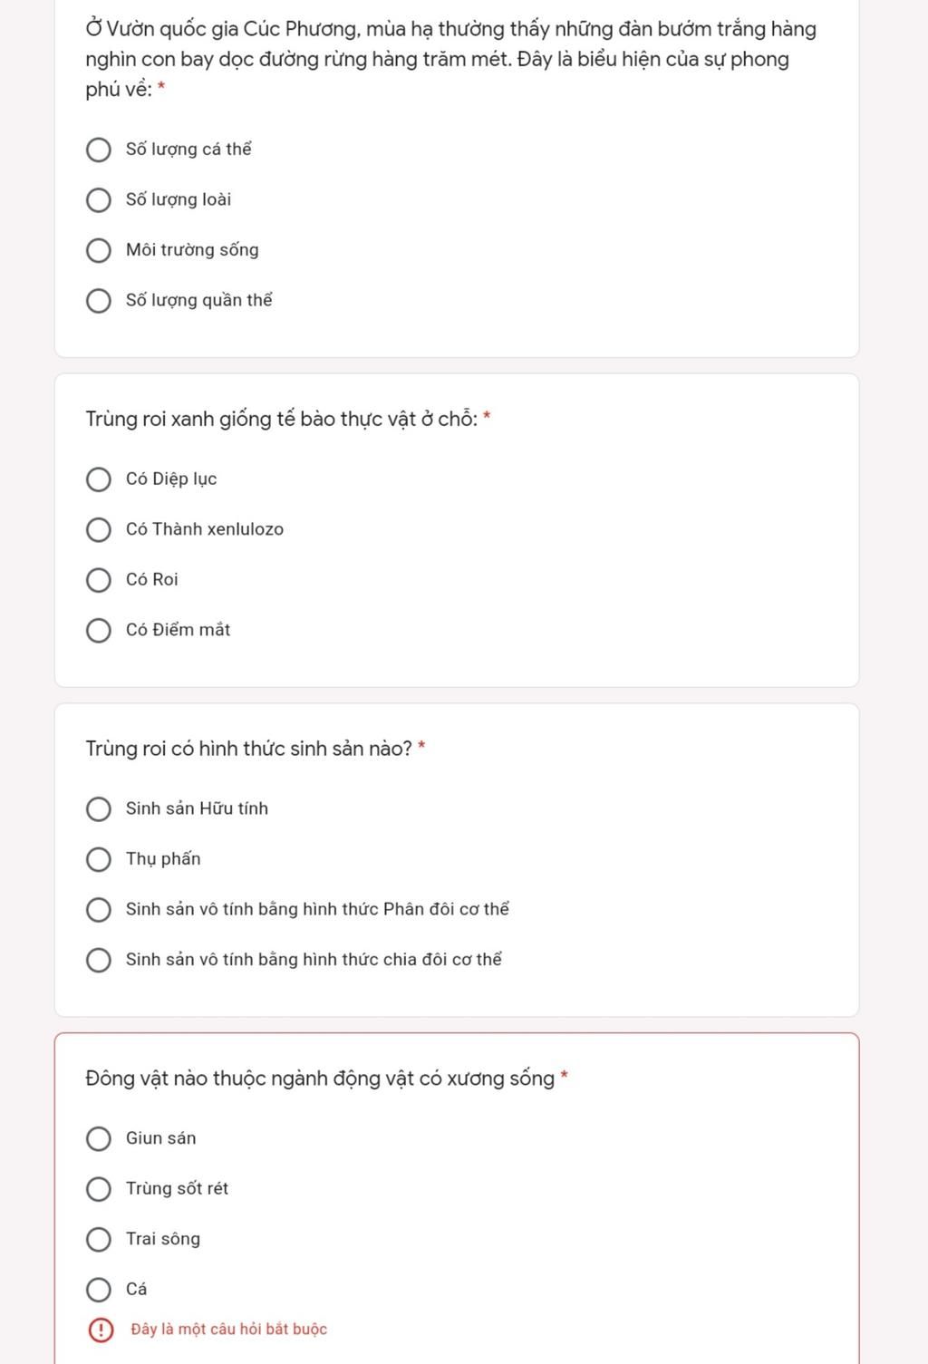Viewport: 928px width, 1364px height.
Task: Click the red required-question warning icon
Action: click(x=101, y=1330)
